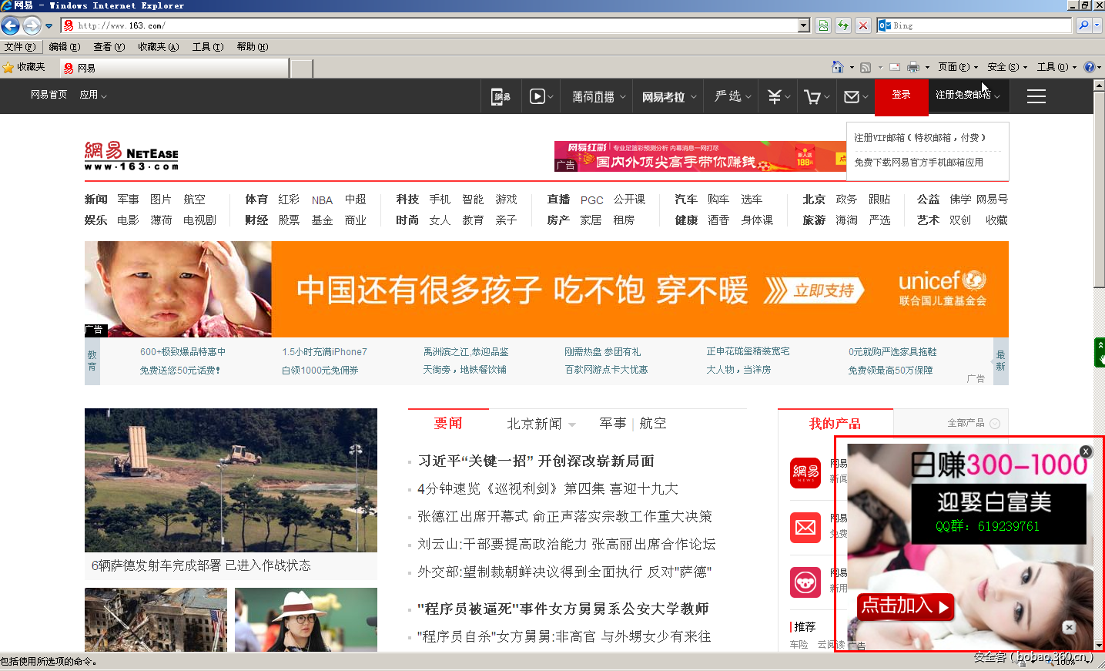Image resolution: width=1105 pixels, height=671 pixels.
Task: Go to homepage via the IE home icon
Action: coord(838,67)
